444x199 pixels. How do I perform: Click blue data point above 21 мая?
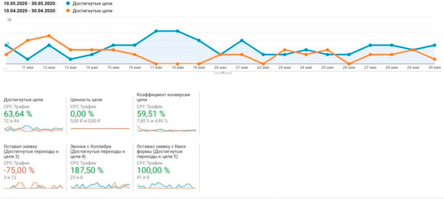point(242,40)
